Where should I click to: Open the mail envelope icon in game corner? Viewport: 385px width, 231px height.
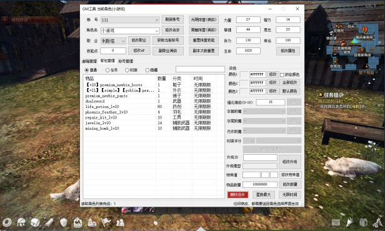point(336,223)
